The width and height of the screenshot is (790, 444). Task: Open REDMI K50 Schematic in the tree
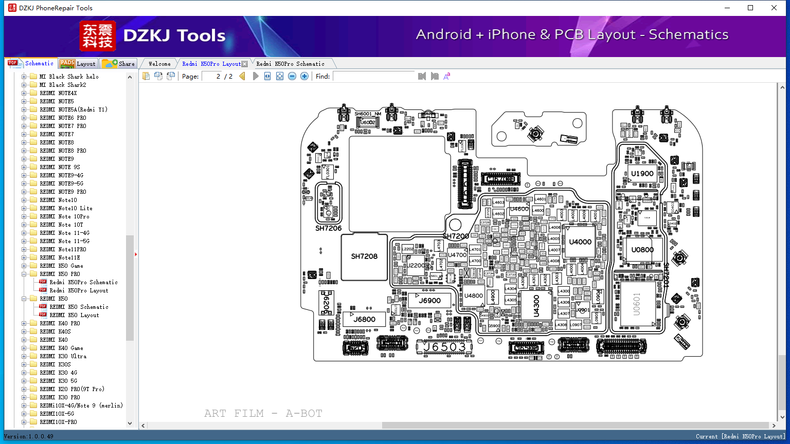tap(79, 307)
